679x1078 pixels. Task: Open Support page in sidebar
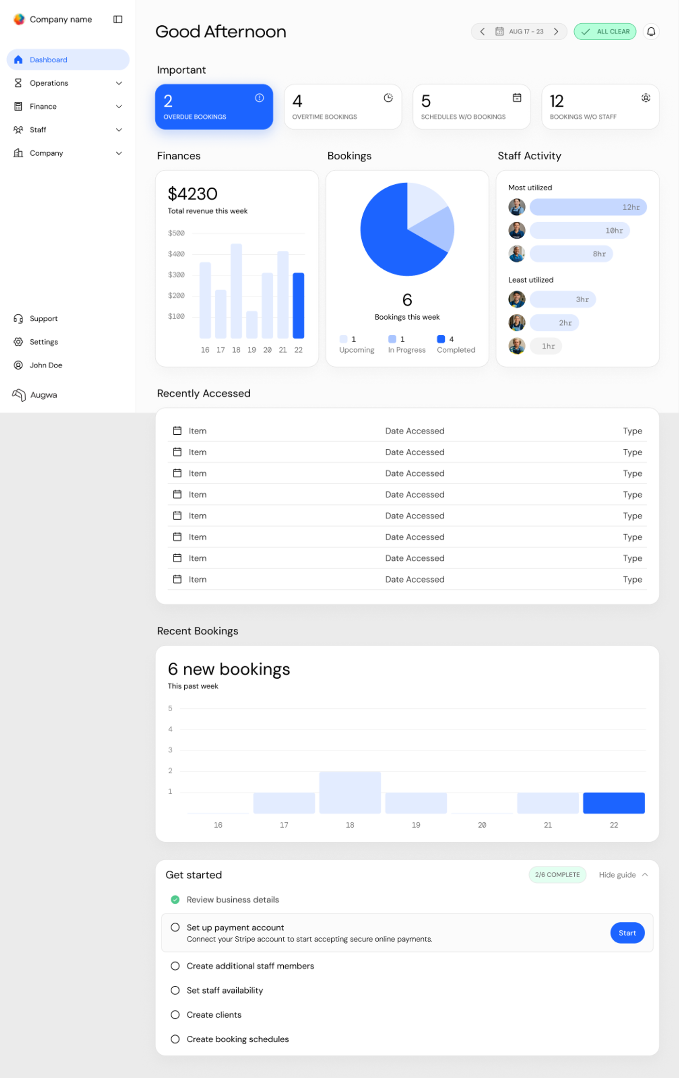point(44,319)
